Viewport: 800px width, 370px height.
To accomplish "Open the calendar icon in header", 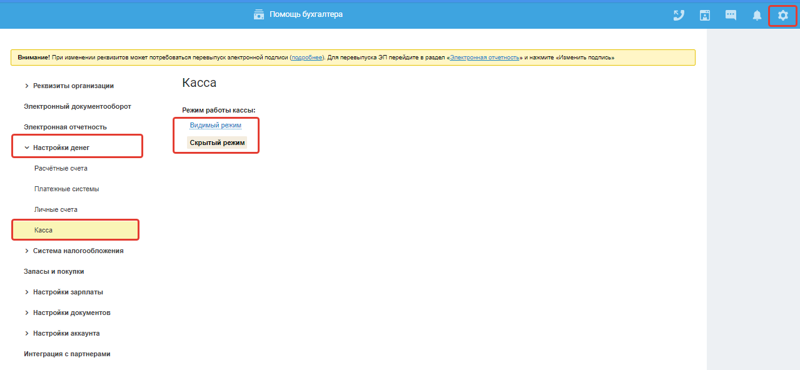I will pyautogui.click(x=705, y=15).
